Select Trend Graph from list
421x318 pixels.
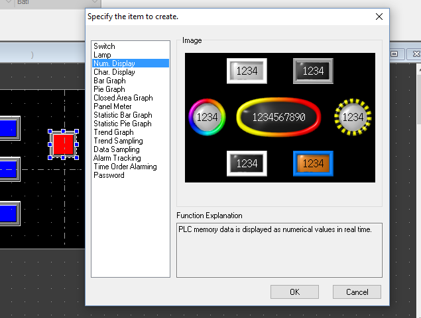113,132
